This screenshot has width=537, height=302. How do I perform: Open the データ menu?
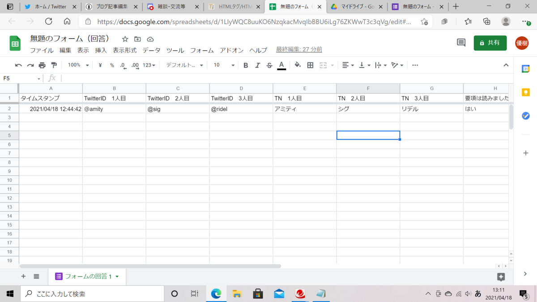coord(151,50)
